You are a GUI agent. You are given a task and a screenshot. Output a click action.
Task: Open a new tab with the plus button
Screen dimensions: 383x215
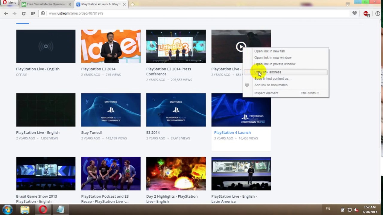pyautogui.click(x=132, y=4)
